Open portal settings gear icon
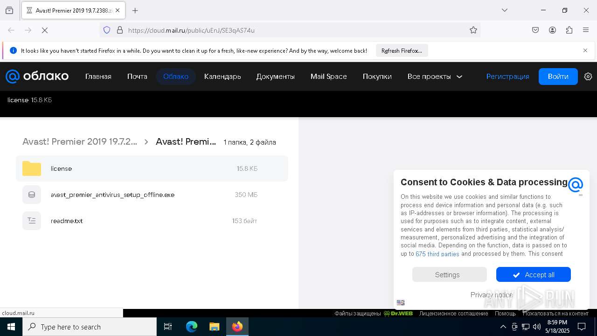This screenshot has height=336, width=597. [x=588, y=77]
